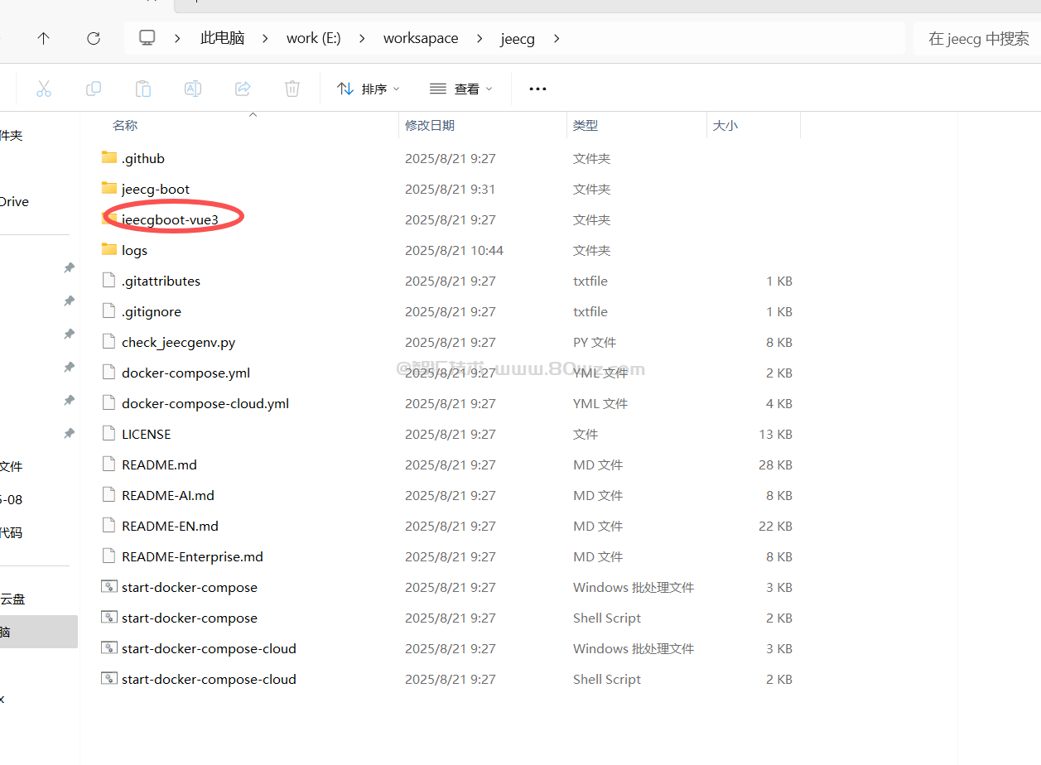Expand chevron before 此电脑 in address bar

(178, 38)
